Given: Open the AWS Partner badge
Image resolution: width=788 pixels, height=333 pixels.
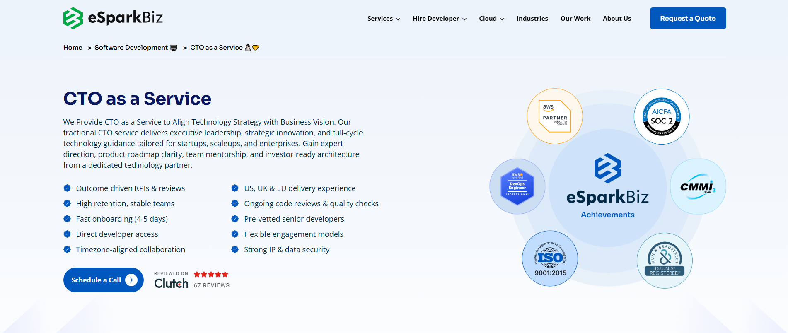Looking at the screenshot, I should (x=555, y=116).
